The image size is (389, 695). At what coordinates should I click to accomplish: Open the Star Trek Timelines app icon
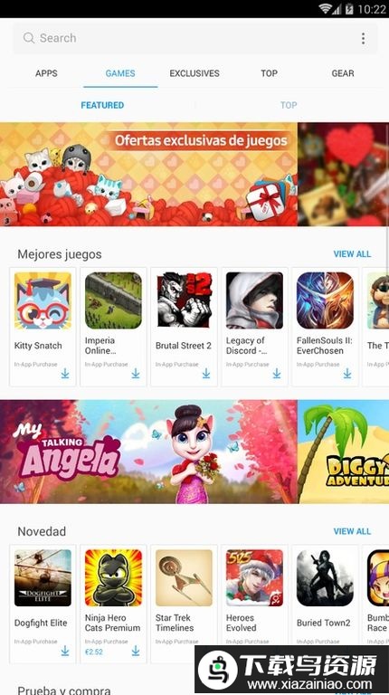tap(184, 578)
